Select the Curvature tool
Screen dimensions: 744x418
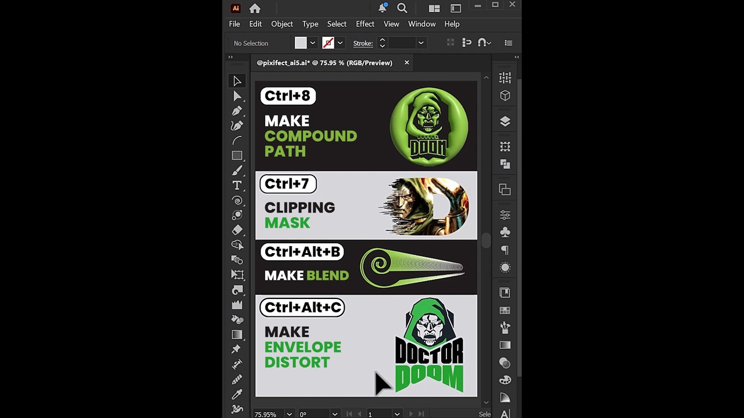tap(237, 125)
